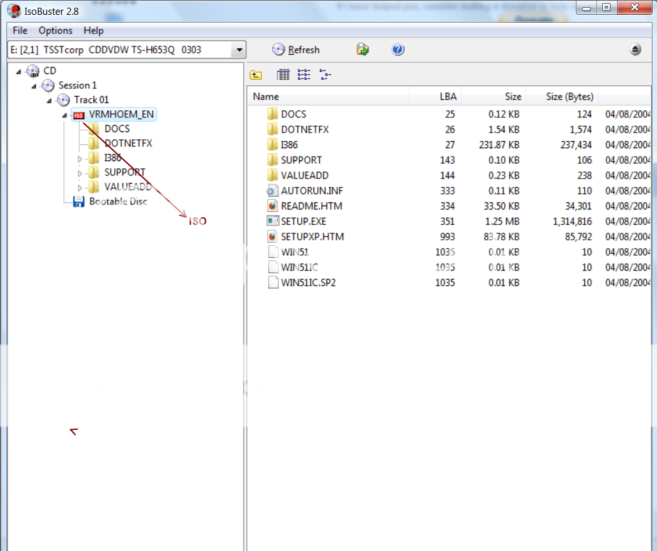657x551 pixels.
Task: Open the Options menu
Action: (55, 30)
